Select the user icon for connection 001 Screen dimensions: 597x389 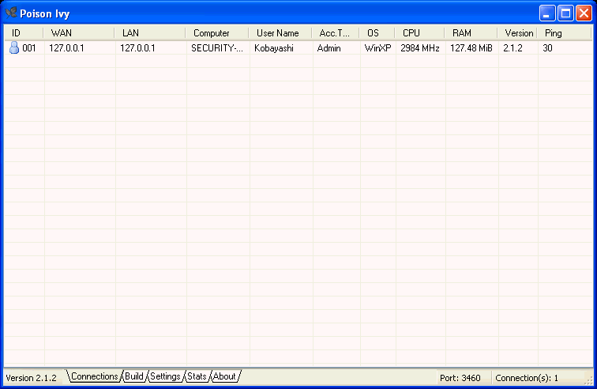point(13,48)
